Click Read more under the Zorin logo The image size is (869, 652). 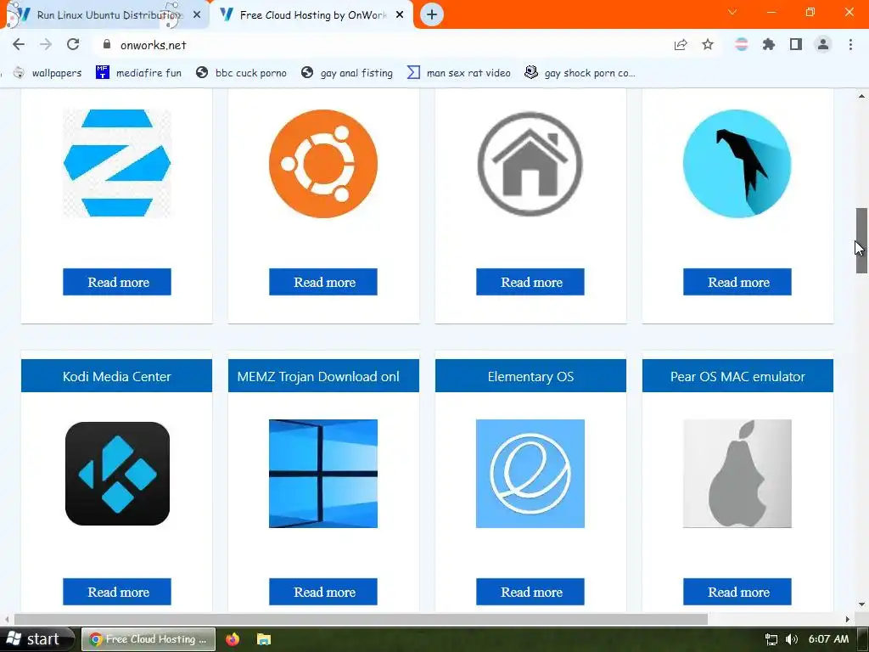117,282
